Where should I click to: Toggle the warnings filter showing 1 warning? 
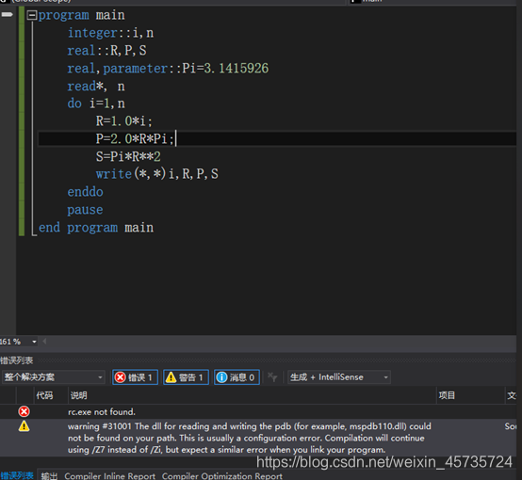186,377
